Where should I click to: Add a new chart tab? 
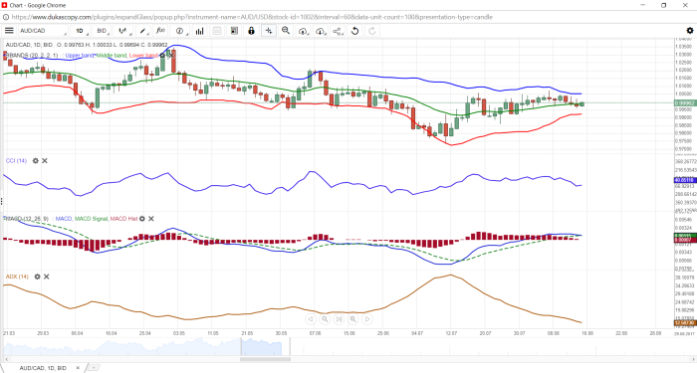94,368
